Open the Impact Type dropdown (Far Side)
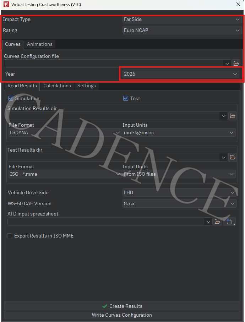Image resolution: width=245 pixels, height=322 pixels. point(182,19)
